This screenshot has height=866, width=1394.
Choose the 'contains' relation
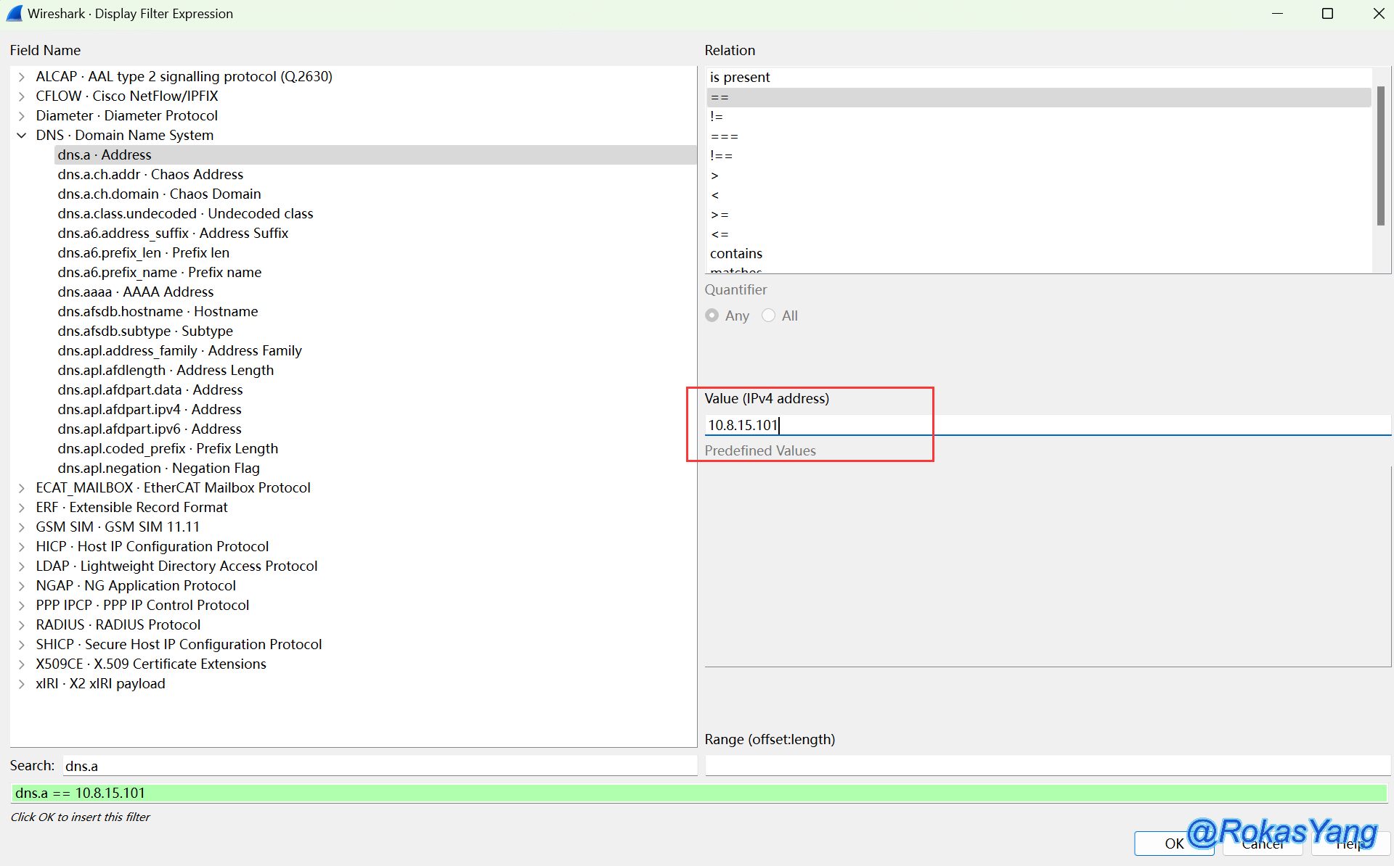pyautogui.click(x=1039, y=253)
